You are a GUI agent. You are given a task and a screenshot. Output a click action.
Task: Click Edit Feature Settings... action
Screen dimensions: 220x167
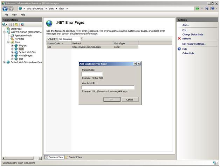point(194,44)
